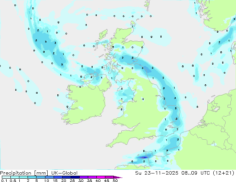236x182 pixels.
Task: Click the 'UK-Global' model label
Action: click(64, 173)
